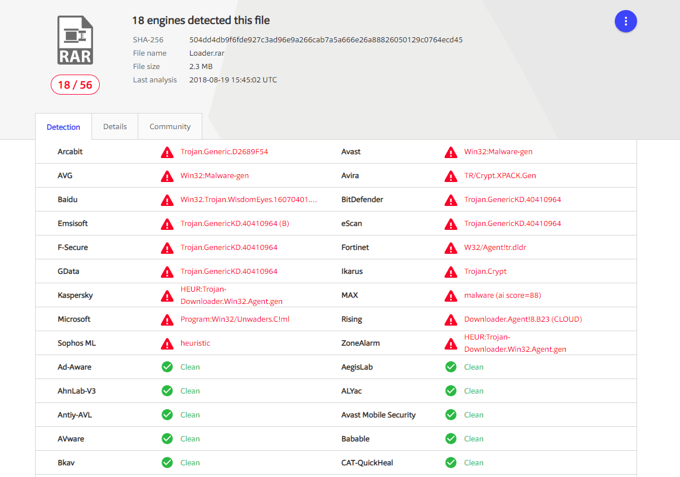680x477 pixels.
Task: Click Win32:Malware-gen result for AVG
Action: click(x=215, y=175)
